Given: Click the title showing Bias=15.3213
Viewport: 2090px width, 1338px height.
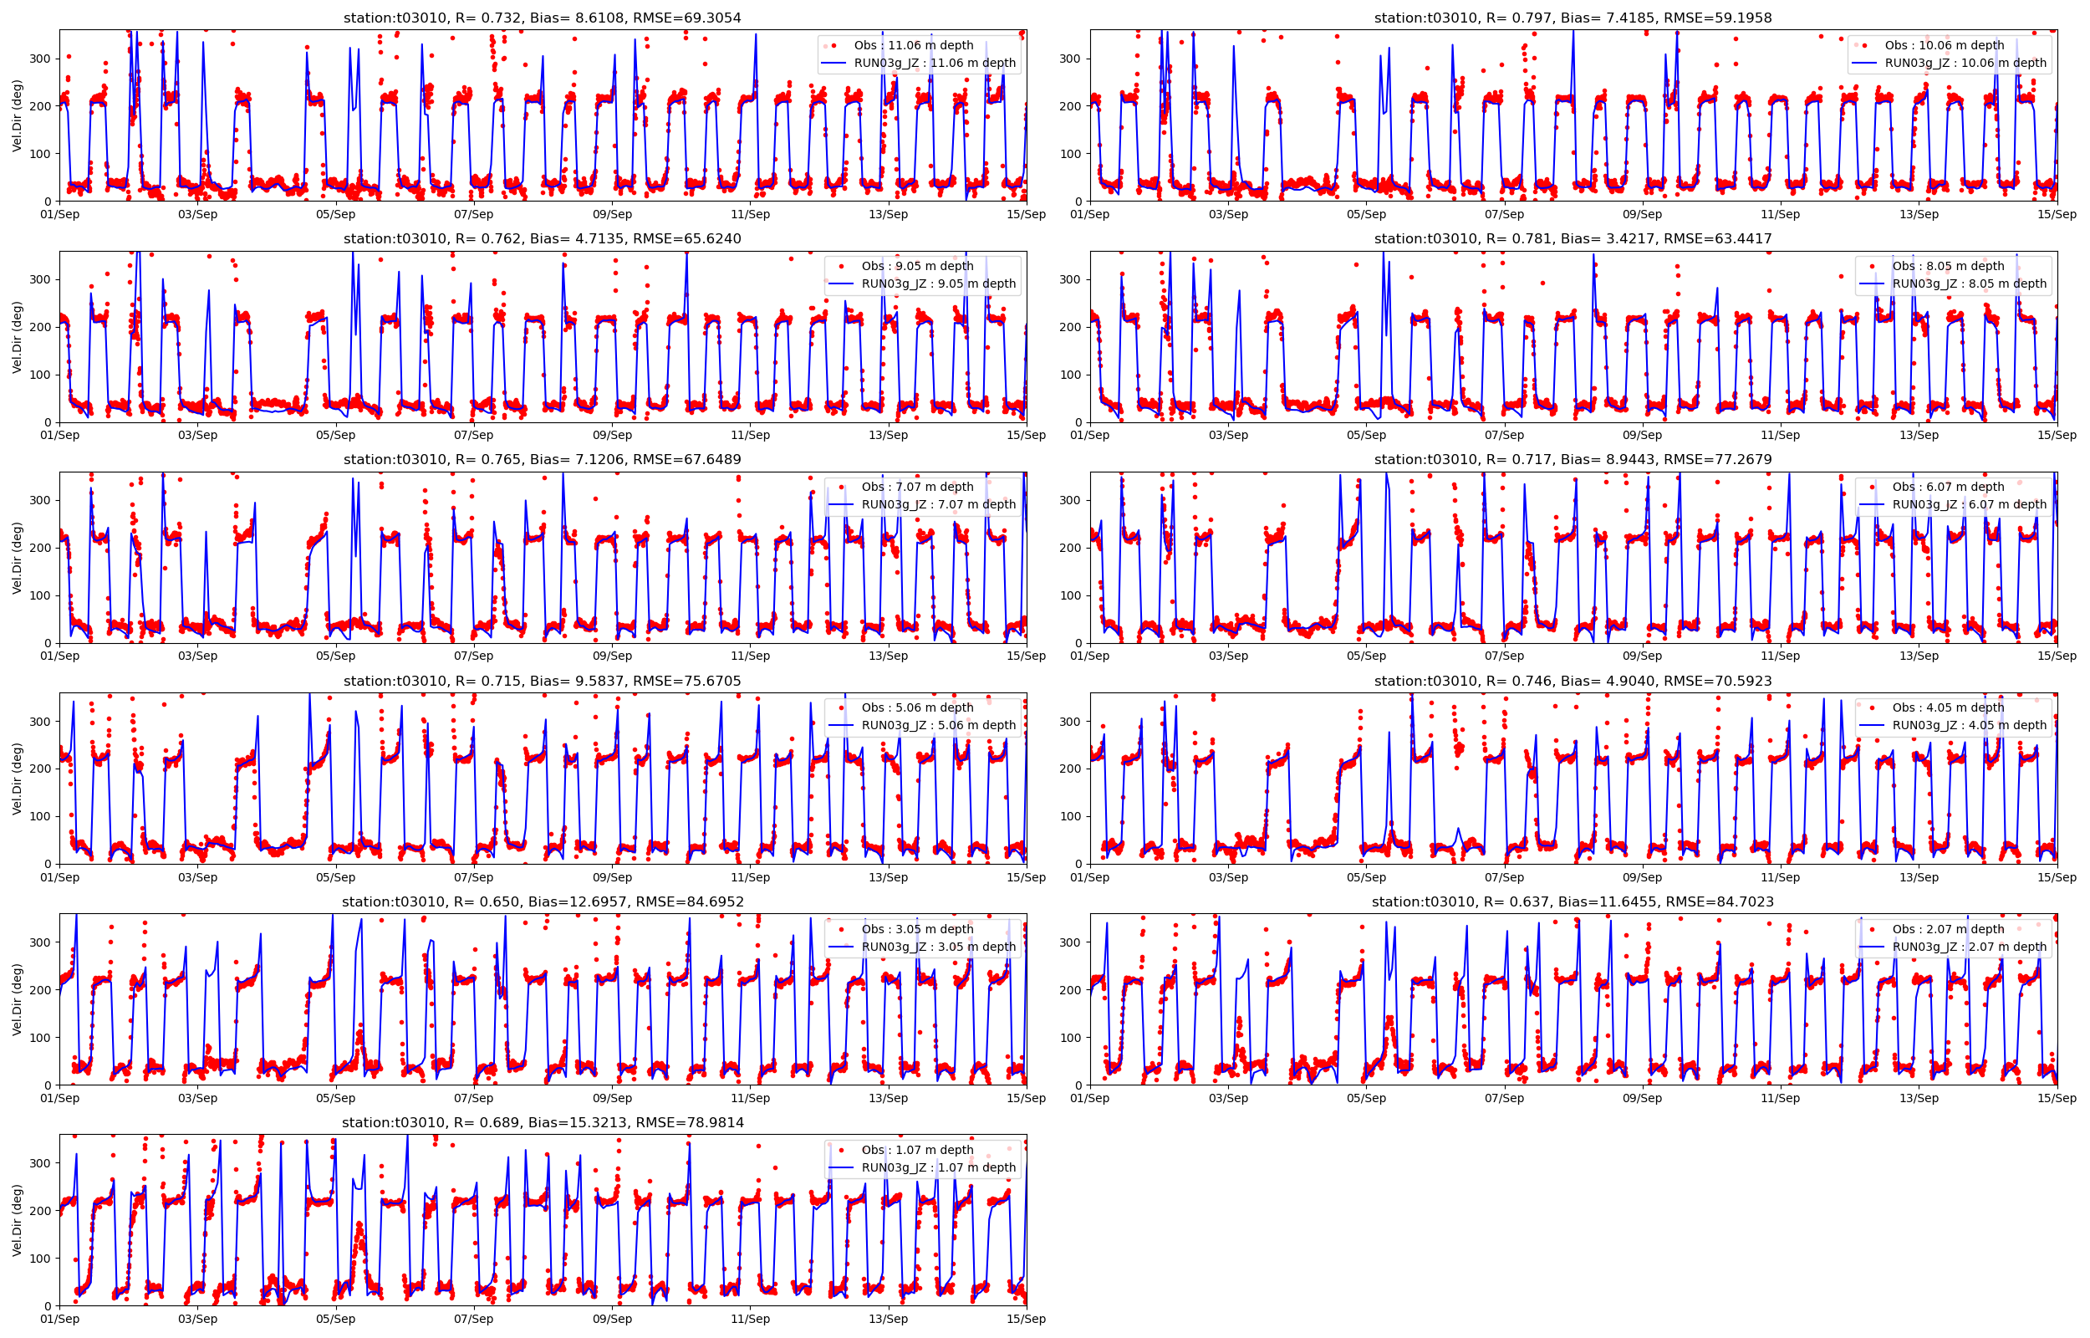Looking at the screenshot, I should click(x=542, y=1122).
